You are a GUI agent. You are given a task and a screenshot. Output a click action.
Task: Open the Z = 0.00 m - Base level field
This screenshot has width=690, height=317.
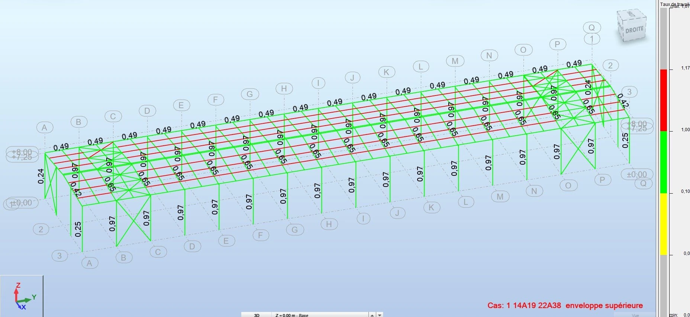pyautogui.click(x=320, y=315)
